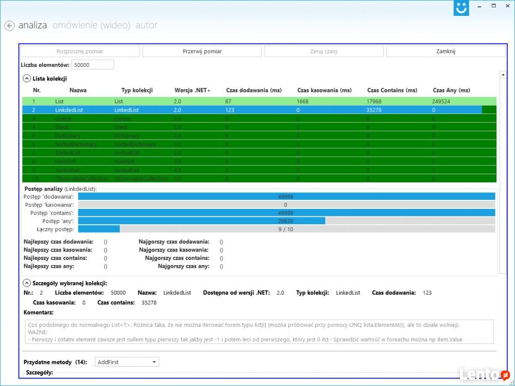Click the Postęp 'any' progress bar
The height and width of the screenshot is (386, 515).
click(x=286, y=221)
